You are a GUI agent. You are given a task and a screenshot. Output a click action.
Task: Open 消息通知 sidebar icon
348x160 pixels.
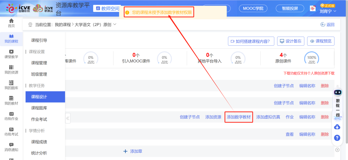pos(11,147)
